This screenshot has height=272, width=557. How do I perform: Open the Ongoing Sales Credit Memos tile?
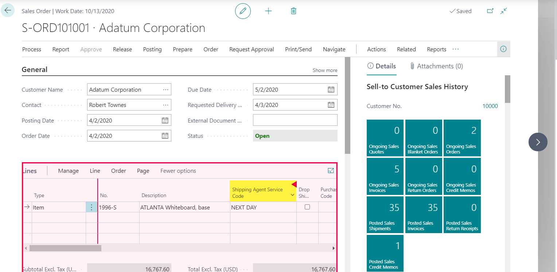(462, 176)
